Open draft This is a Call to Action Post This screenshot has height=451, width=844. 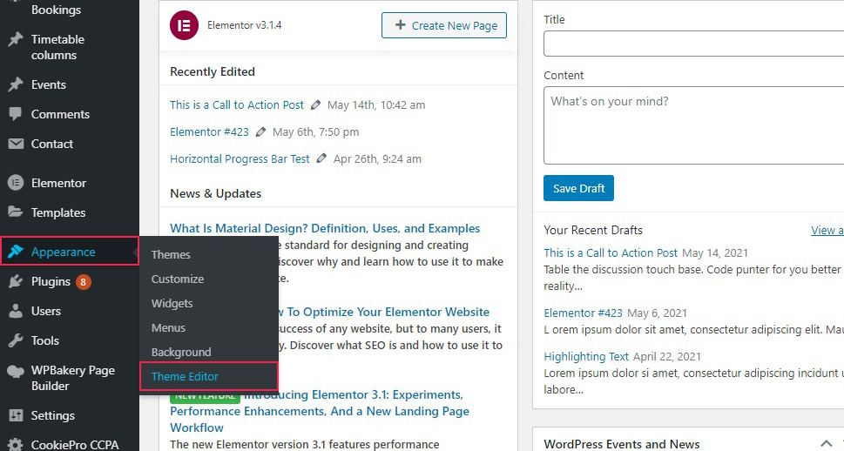click(611, 253)
